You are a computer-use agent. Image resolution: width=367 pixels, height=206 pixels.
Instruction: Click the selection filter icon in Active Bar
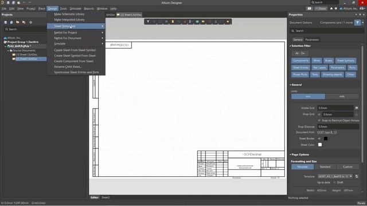(x=148, y=22)
